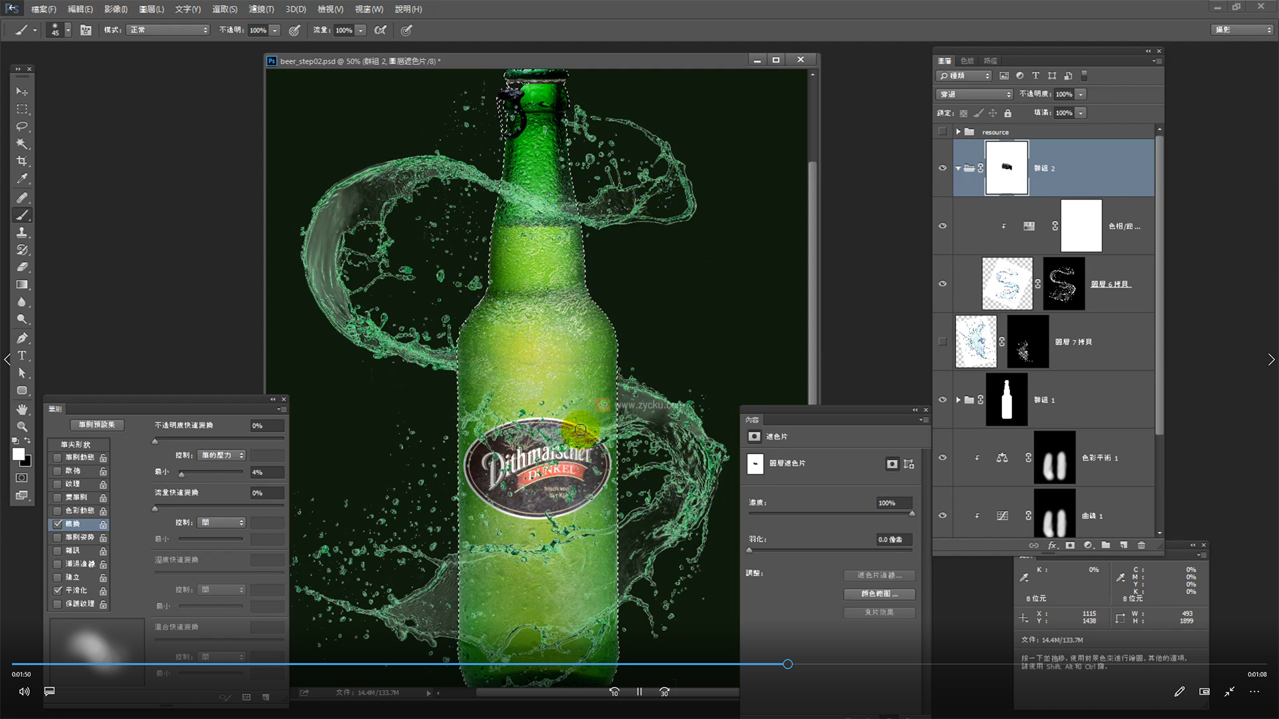Screen dimensions: 1279x719
Task: Open the 筆的壓力 control dropdown
Action: pyautogui.click(x=222, y=455)
